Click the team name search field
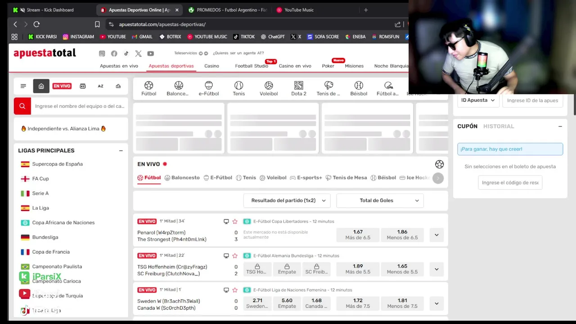 tap(80, 106)
